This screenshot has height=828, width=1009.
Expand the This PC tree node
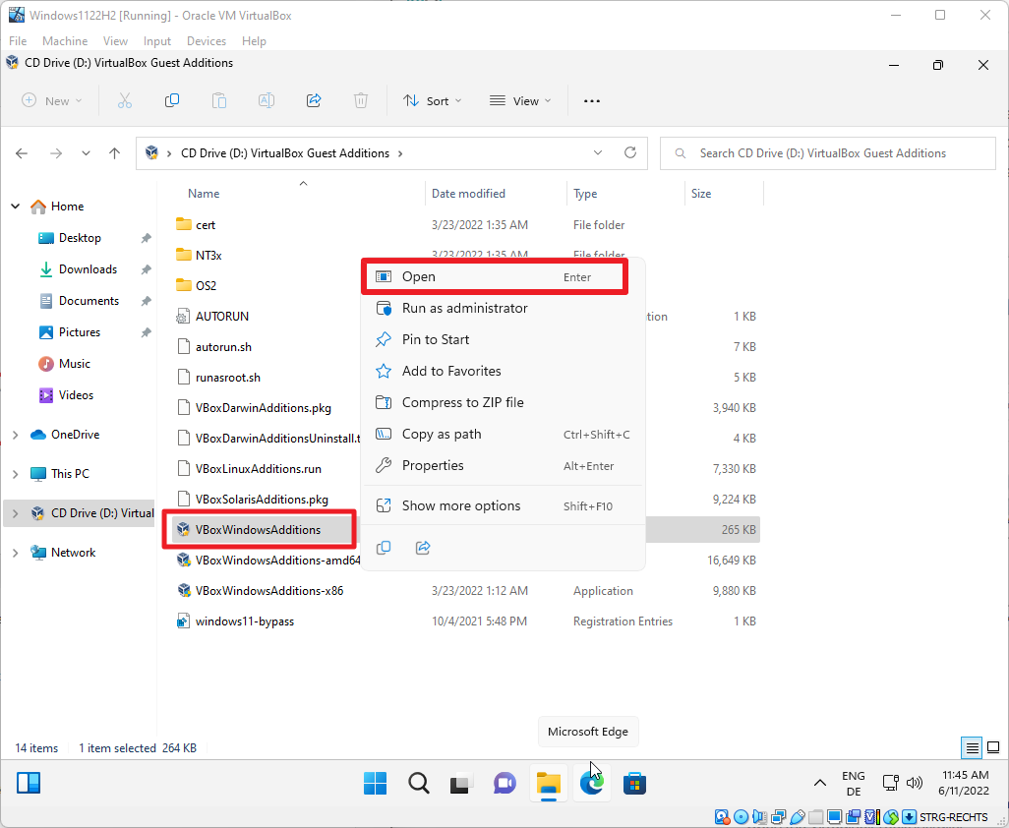coord(16,474)
